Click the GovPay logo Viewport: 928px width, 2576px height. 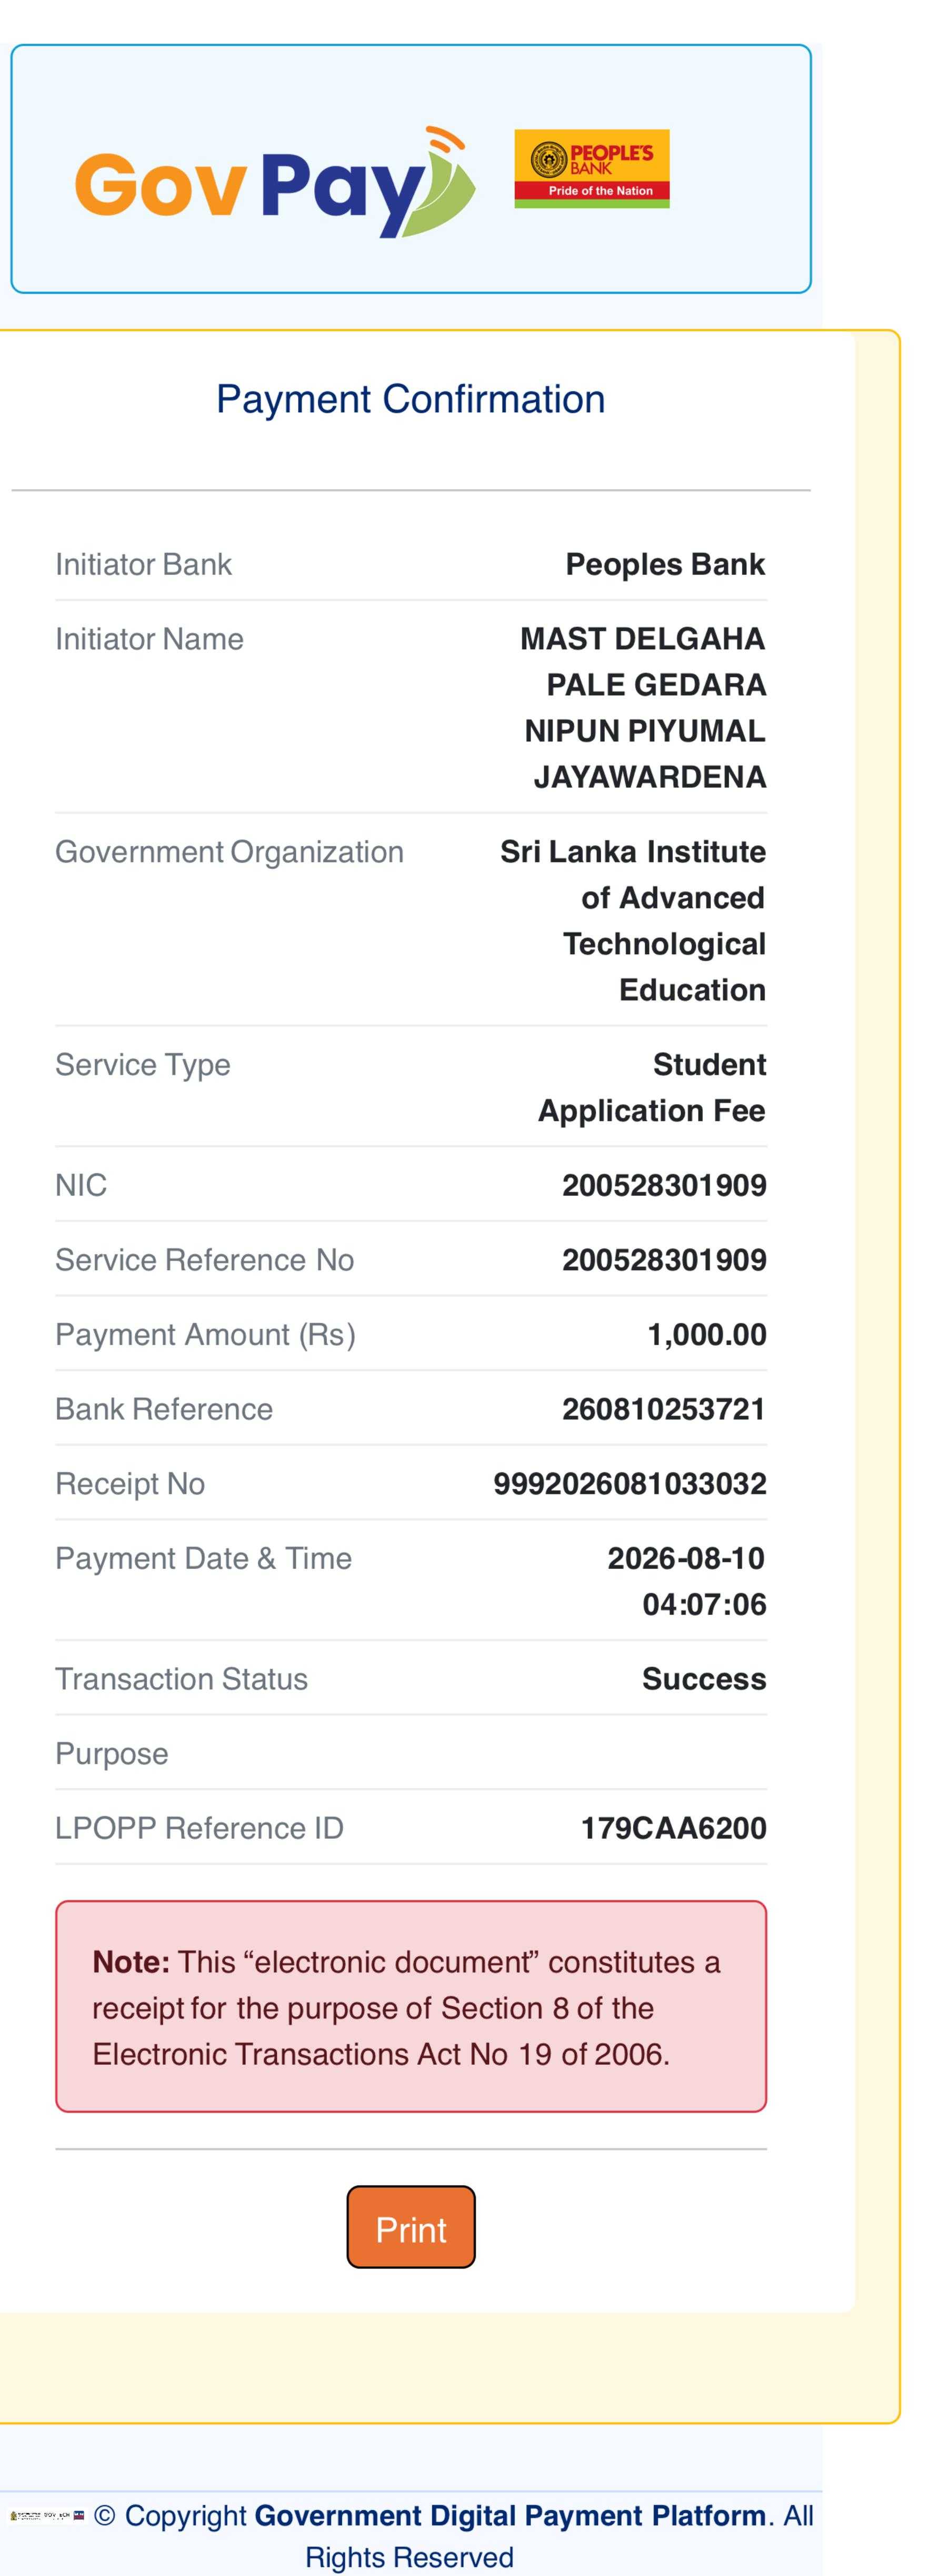275,182
